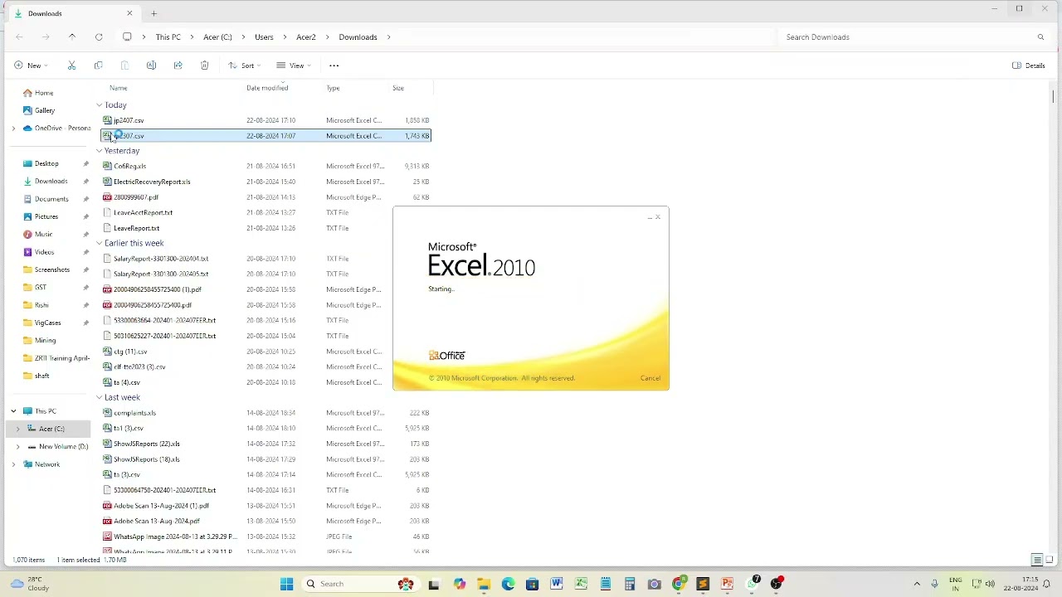The image size is (1062, 597).
Task: Collapse the Yesterday group
Action: [99, 151]
